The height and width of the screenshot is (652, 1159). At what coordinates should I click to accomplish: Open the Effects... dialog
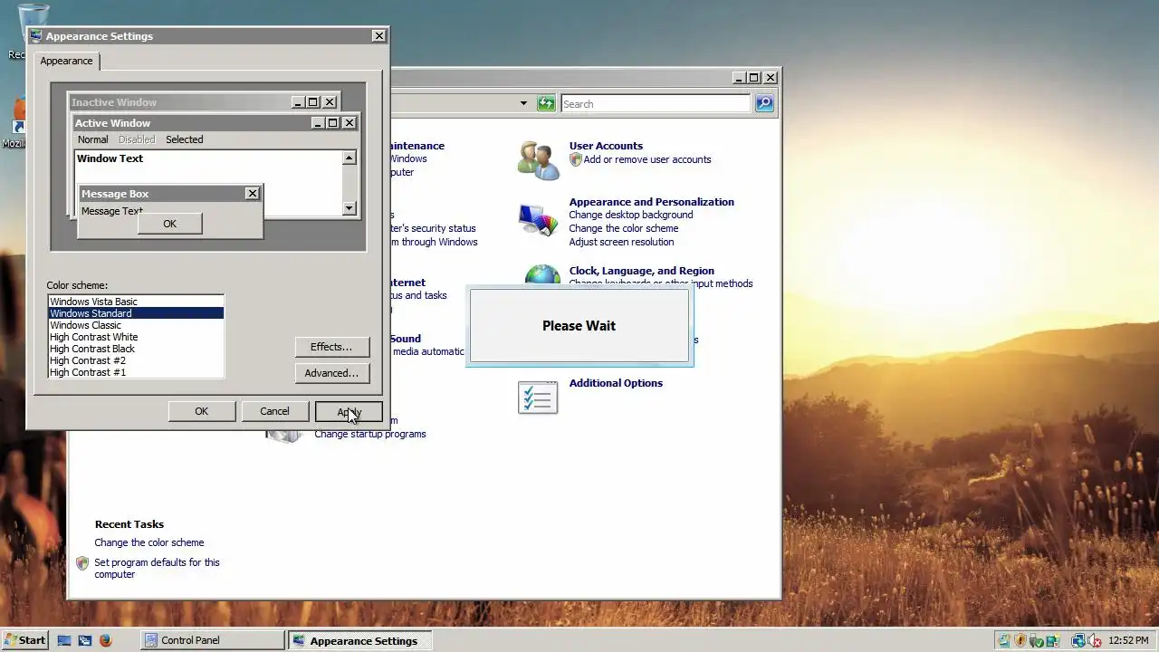point(331,347)
